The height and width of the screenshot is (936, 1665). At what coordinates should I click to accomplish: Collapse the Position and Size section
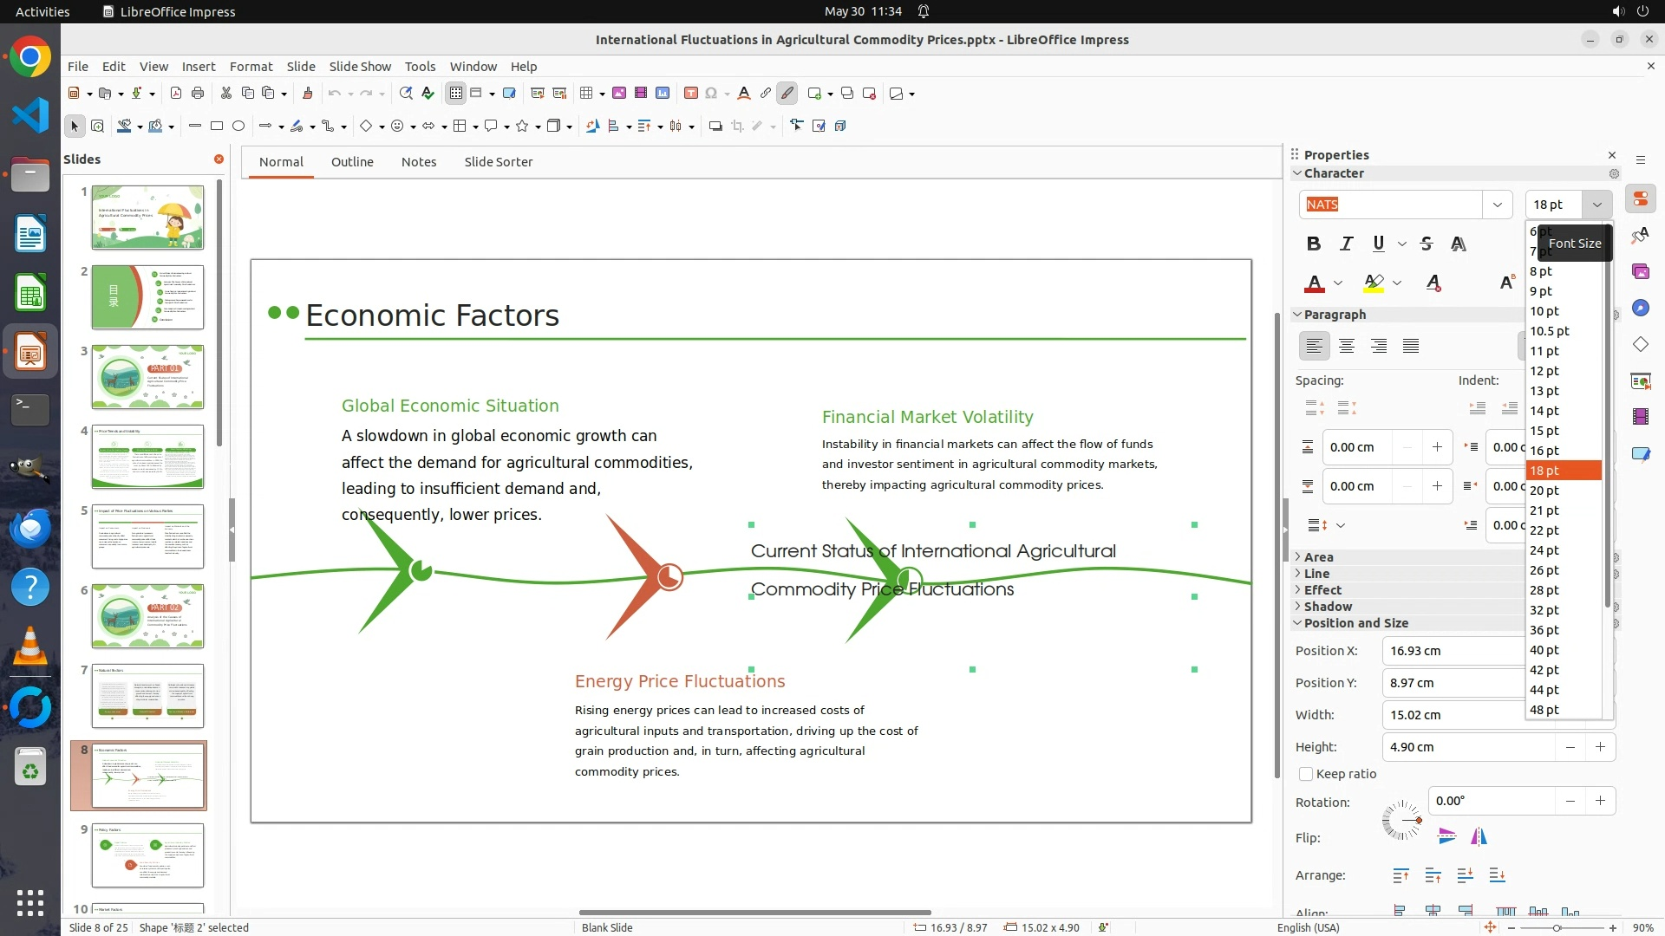[x=1355, y=623]
